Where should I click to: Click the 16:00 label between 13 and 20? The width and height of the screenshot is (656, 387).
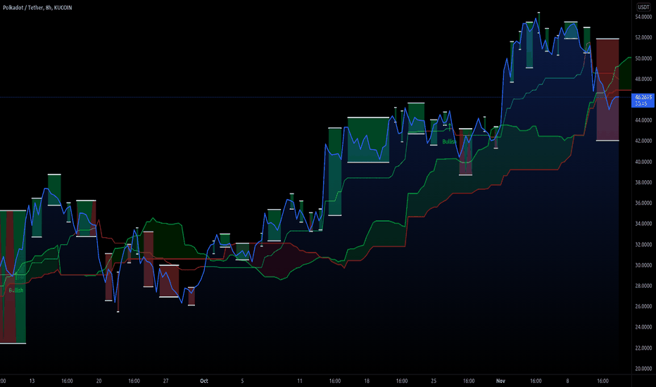click(67, 381)
